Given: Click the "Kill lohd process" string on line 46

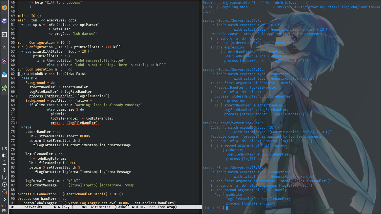Looking at the screenshot, I should 64,3.
